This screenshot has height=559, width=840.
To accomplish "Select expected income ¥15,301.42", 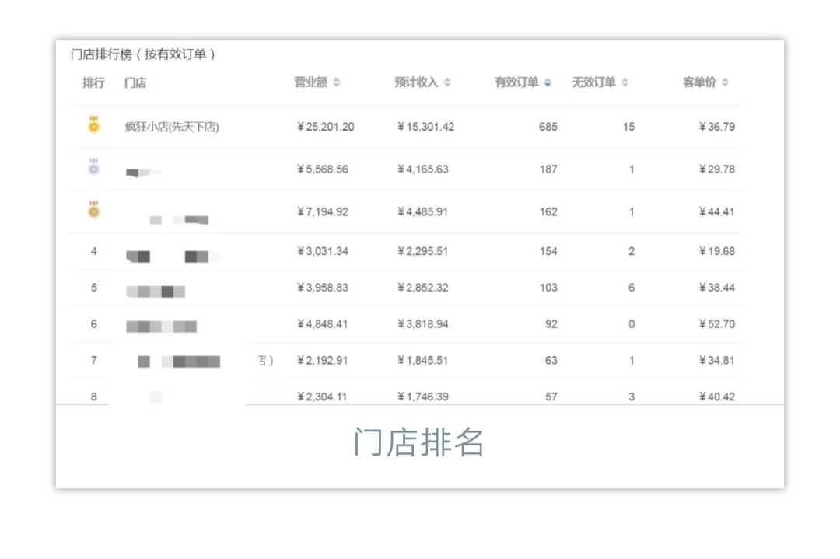I will pos(426,127).
